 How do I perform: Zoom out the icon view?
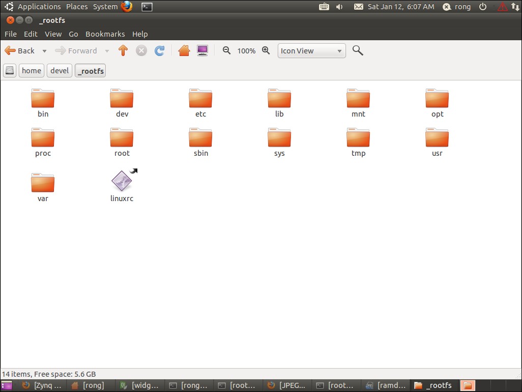pos(226,50)
